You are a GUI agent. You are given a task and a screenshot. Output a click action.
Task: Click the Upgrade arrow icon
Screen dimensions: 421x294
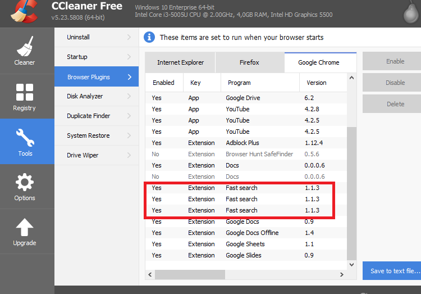coord(24,228)
